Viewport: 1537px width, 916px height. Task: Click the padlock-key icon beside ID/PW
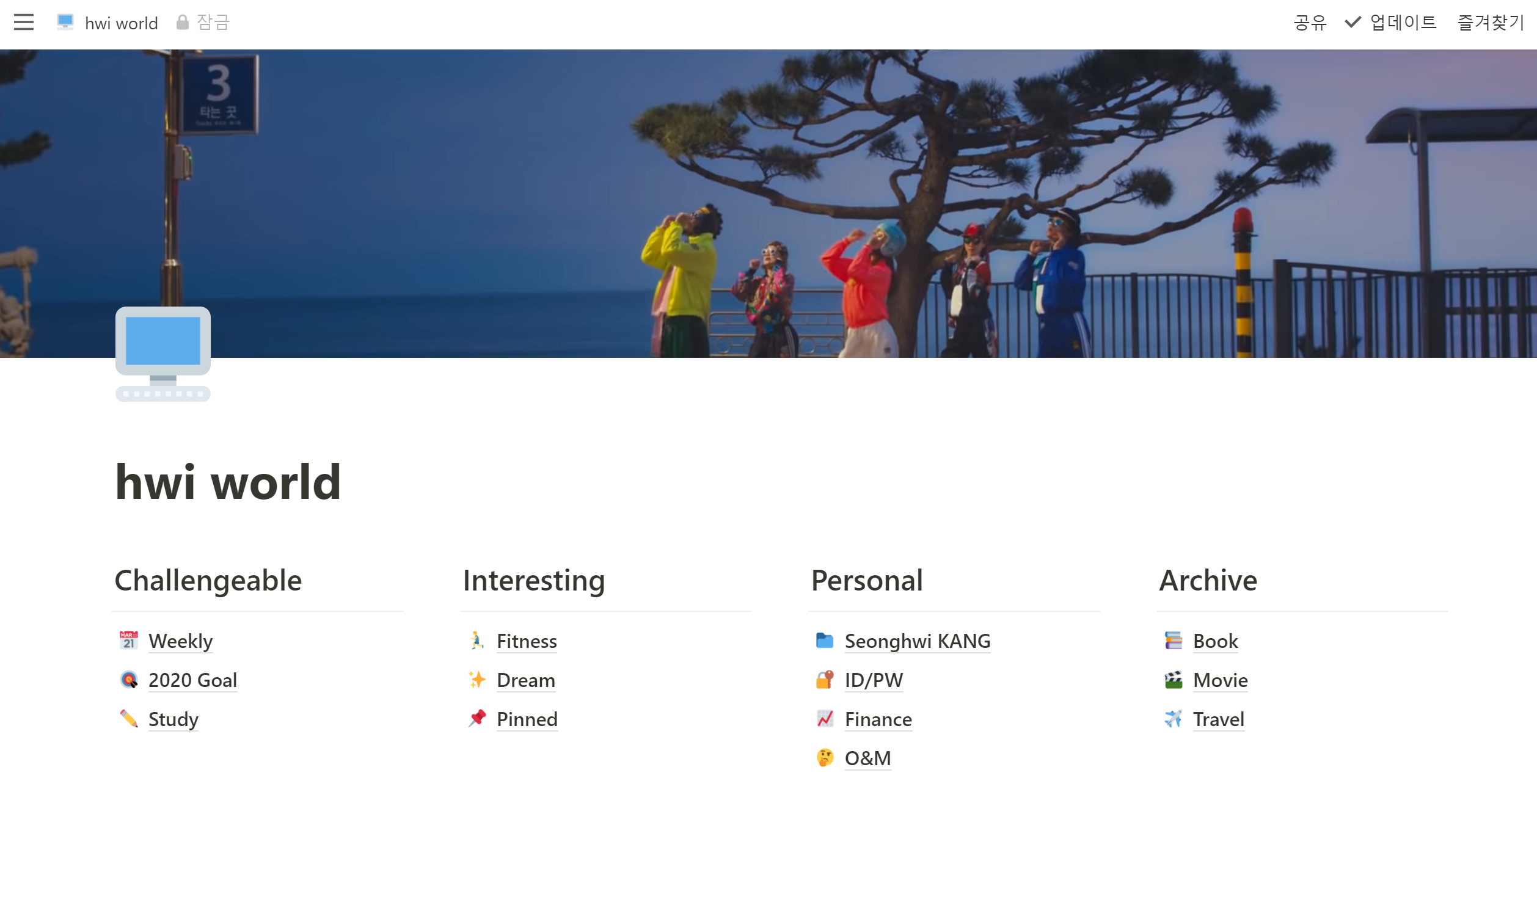click(825, 679)
